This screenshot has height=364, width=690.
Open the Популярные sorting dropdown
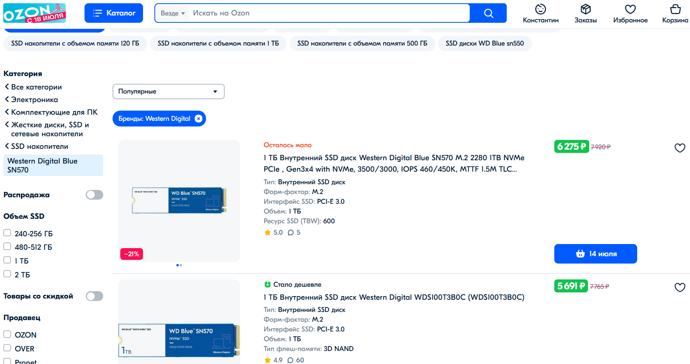[168, 92]
